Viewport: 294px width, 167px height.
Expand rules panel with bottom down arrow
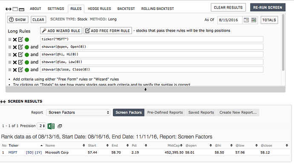point(145,89)
